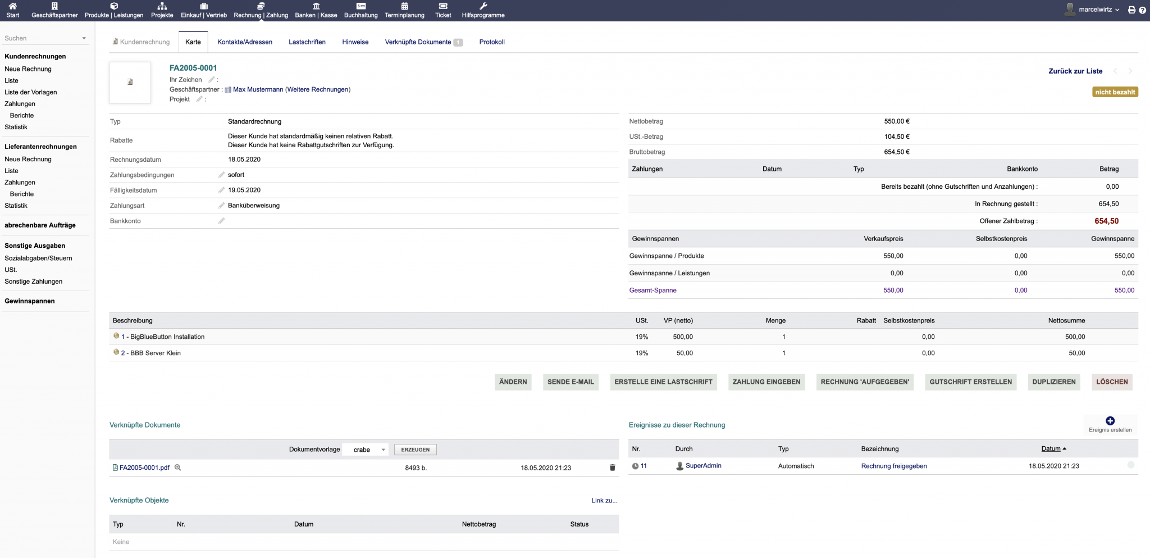Viewport: 1150px width, 558px height.
Task: Open Neue Rechnung under Kundenrechnungen
Action: point(28,69)
